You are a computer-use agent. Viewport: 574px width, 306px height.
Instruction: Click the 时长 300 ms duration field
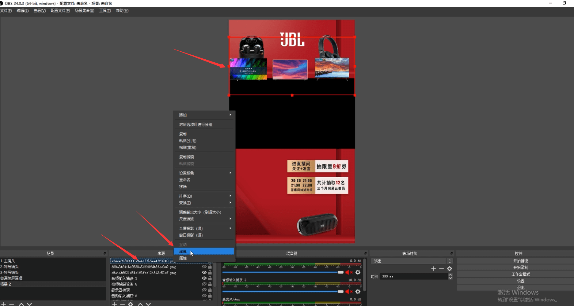pos(414,276)
